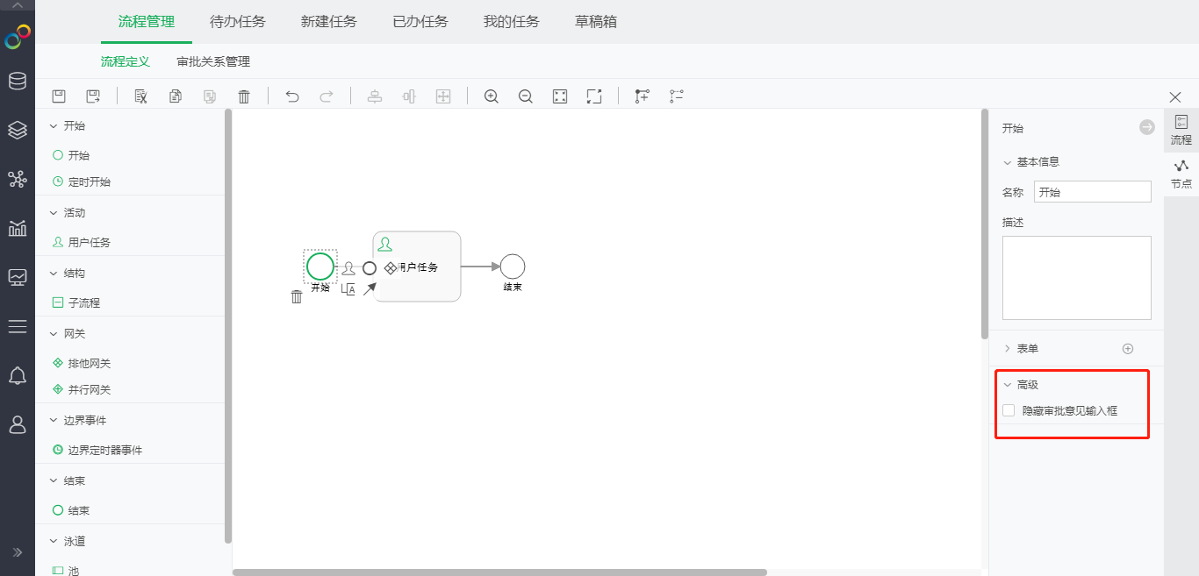Click the arrow button beside the 开始 panel title
Viewport: 1199px width, 576px height.
click(x=1147, y=127)
